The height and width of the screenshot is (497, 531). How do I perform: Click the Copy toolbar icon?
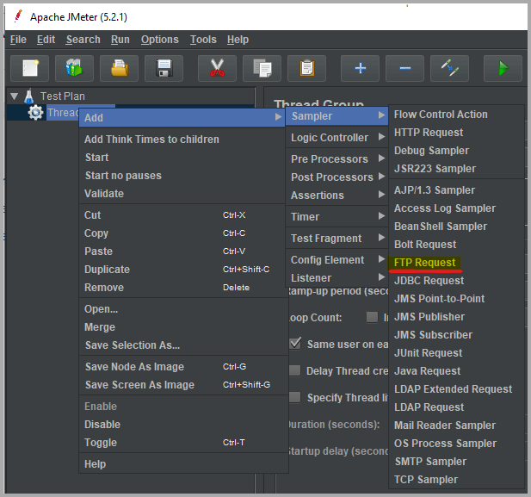tap(262, 68)
